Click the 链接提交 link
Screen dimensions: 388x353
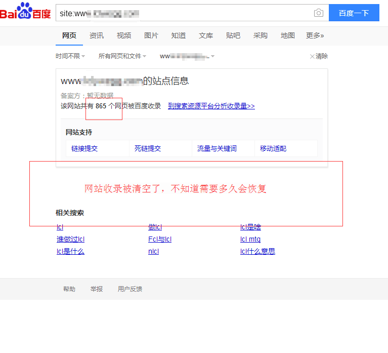click(84, 148)
